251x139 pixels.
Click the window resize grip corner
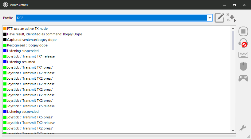point(249,137)
